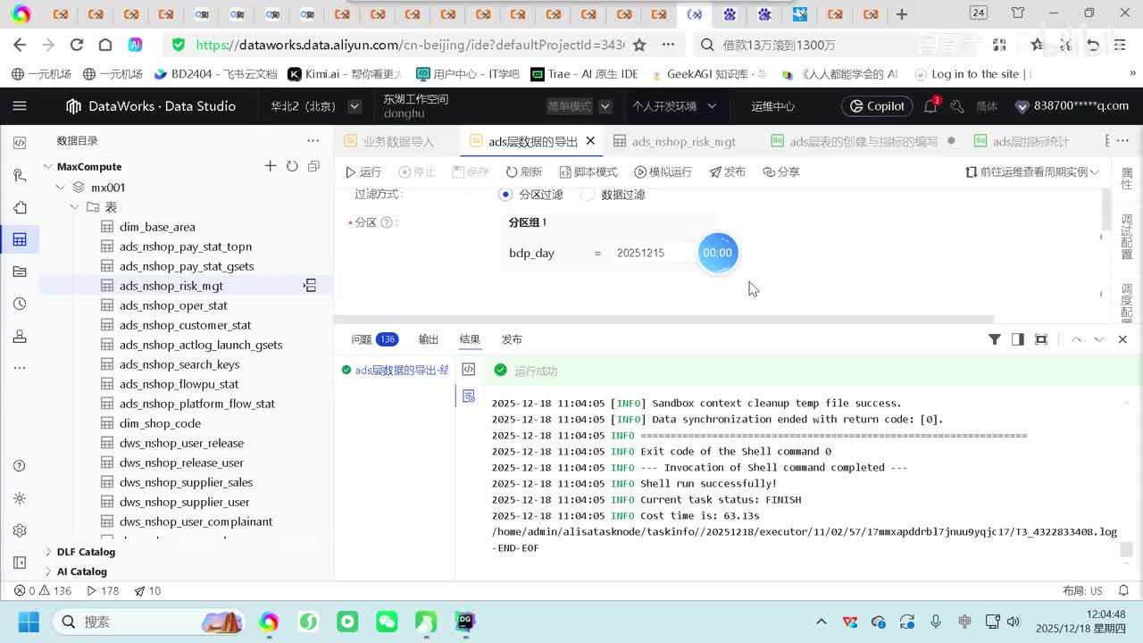
Task: Select the 数据过滤 radio option
Action: 587,194
